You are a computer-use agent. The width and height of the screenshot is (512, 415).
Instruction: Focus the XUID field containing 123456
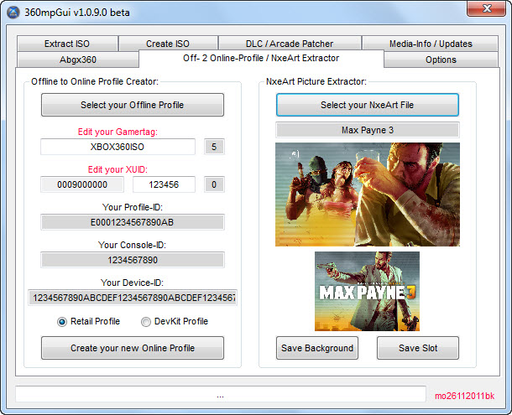tap(164, 184)
